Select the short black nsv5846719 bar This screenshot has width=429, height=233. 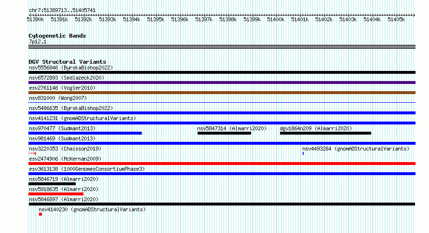pyautogui.click(x=52, y=184)
